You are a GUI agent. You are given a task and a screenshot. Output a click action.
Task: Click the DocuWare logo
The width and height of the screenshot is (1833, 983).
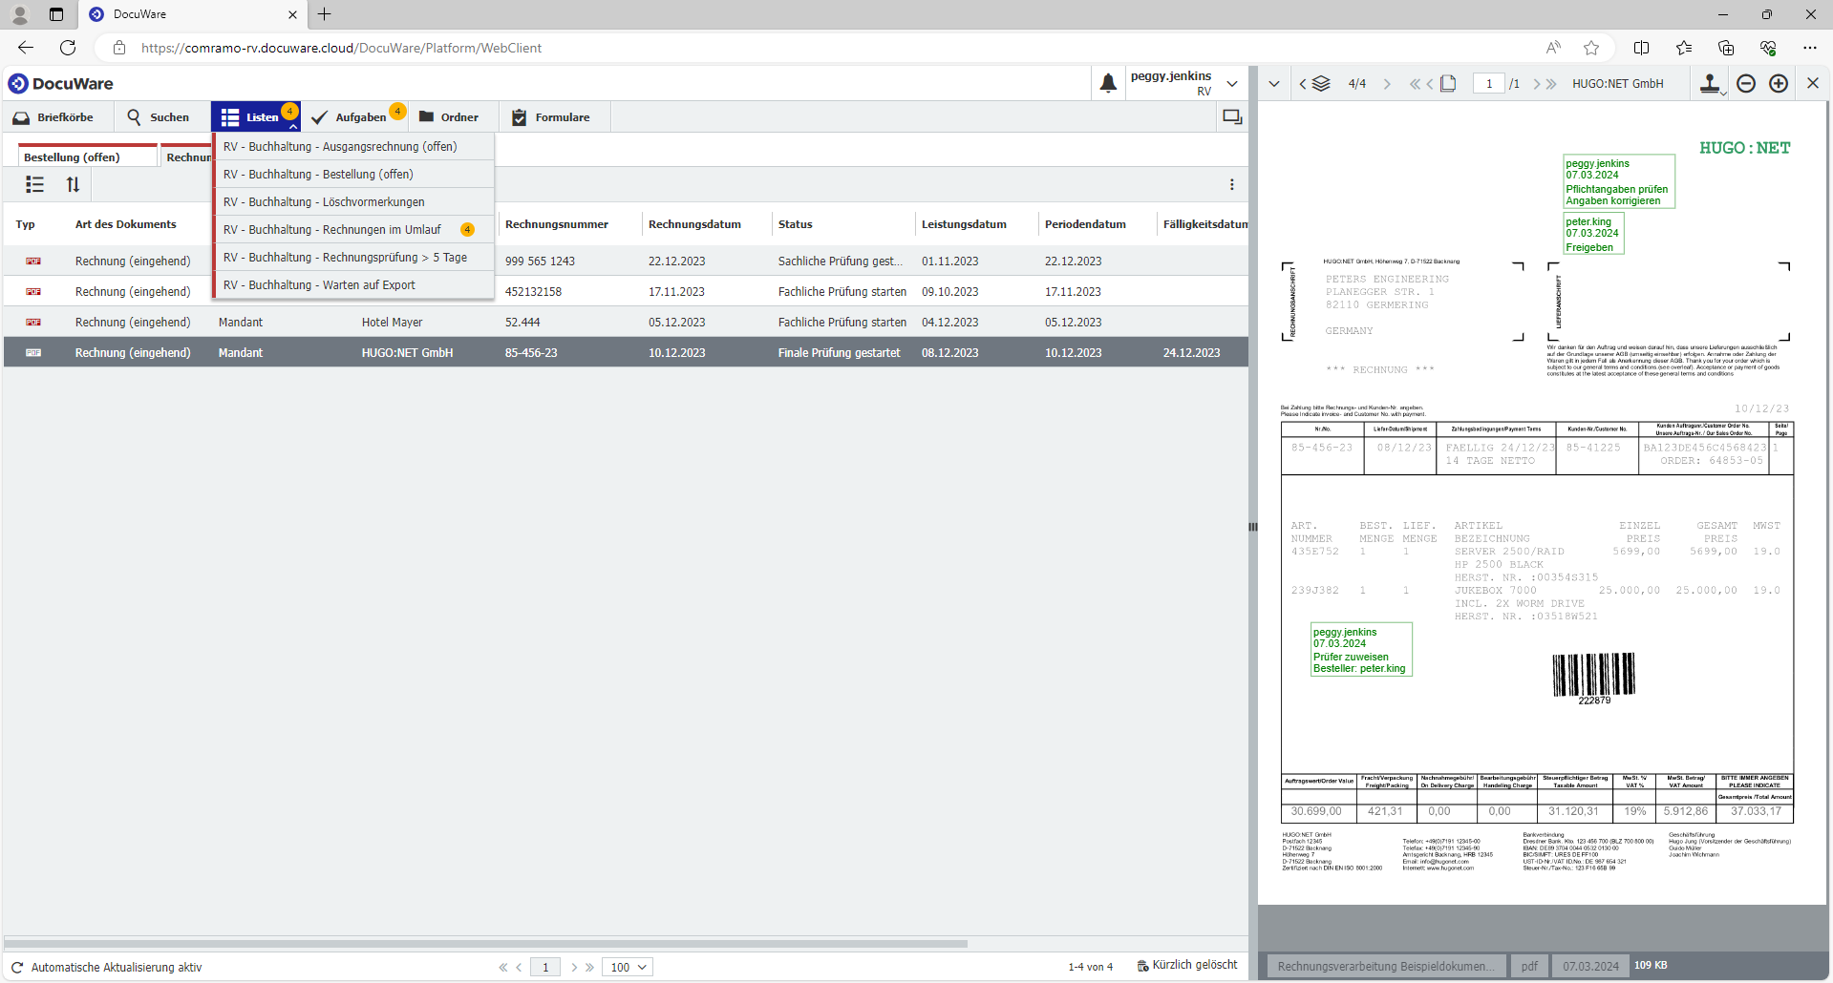pos(61,84)
